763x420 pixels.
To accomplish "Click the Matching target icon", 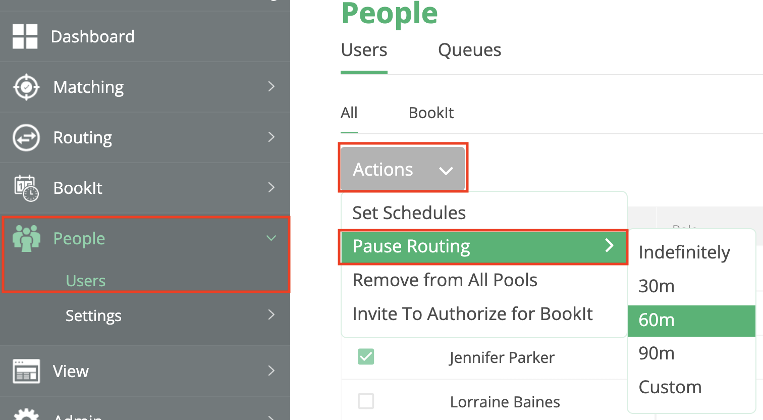I will click(26, 87).
